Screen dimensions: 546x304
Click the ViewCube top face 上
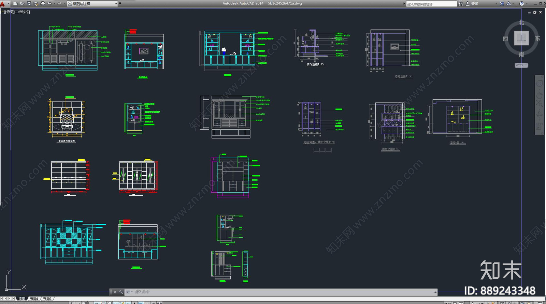[x=521, y=38]
